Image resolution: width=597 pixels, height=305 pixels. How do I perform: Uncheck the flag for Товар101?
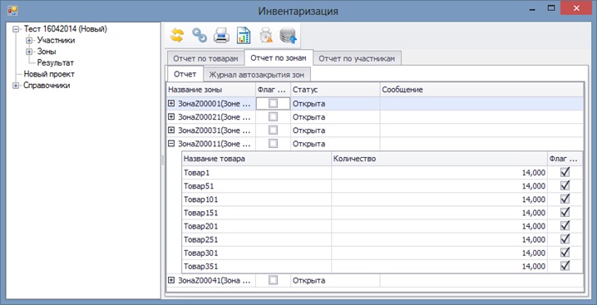tap(565, 199)
